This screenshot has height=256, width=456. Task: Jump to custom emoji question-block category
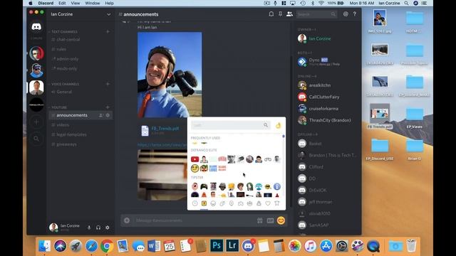(204, 203)
